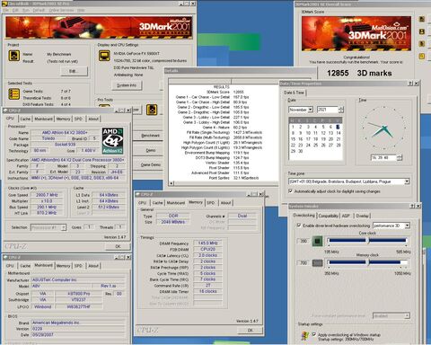This screenshot has width=431, height=345.
Task: Click the Core clock slider handle
Action: (x=368, y=241)
